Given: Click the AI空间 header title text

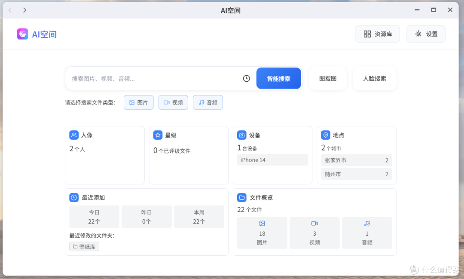Looking at the screenshot, I should pyautogui.click(x=44, y=34).
